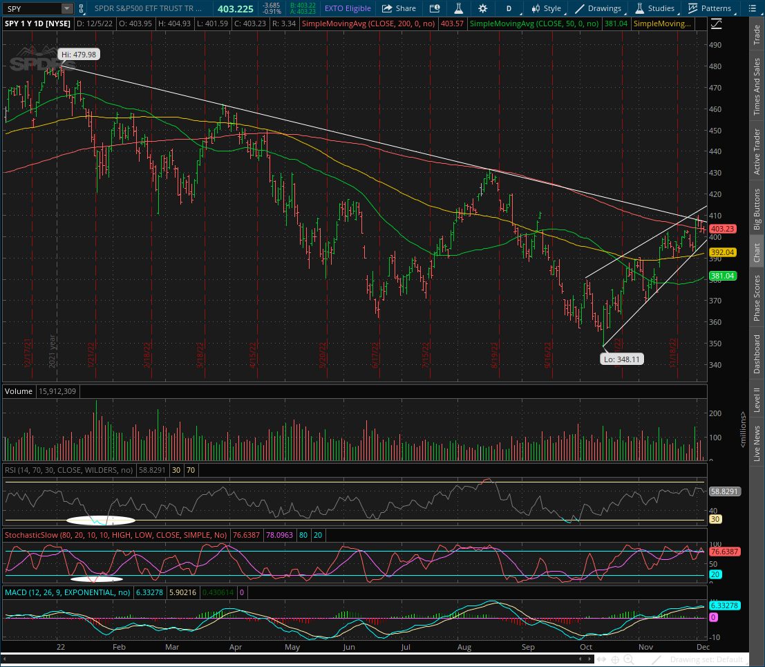Open chart settings gear icon
The width and height of the screenshot is (765, 667).
pyautogui.click(x=482, y=8)
